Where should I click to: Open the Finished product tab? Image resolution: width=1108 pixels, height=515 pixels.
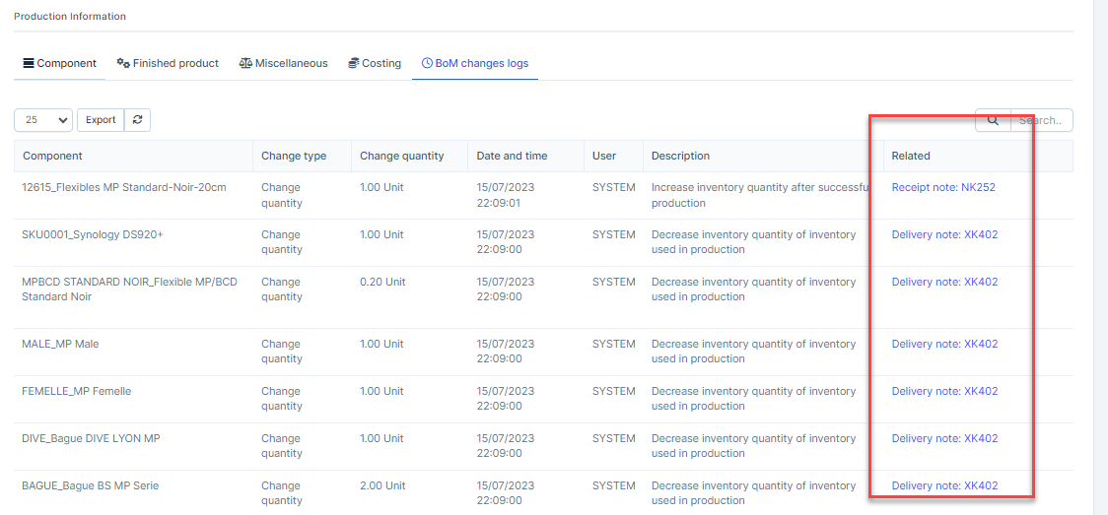click(x=168, y=63)
